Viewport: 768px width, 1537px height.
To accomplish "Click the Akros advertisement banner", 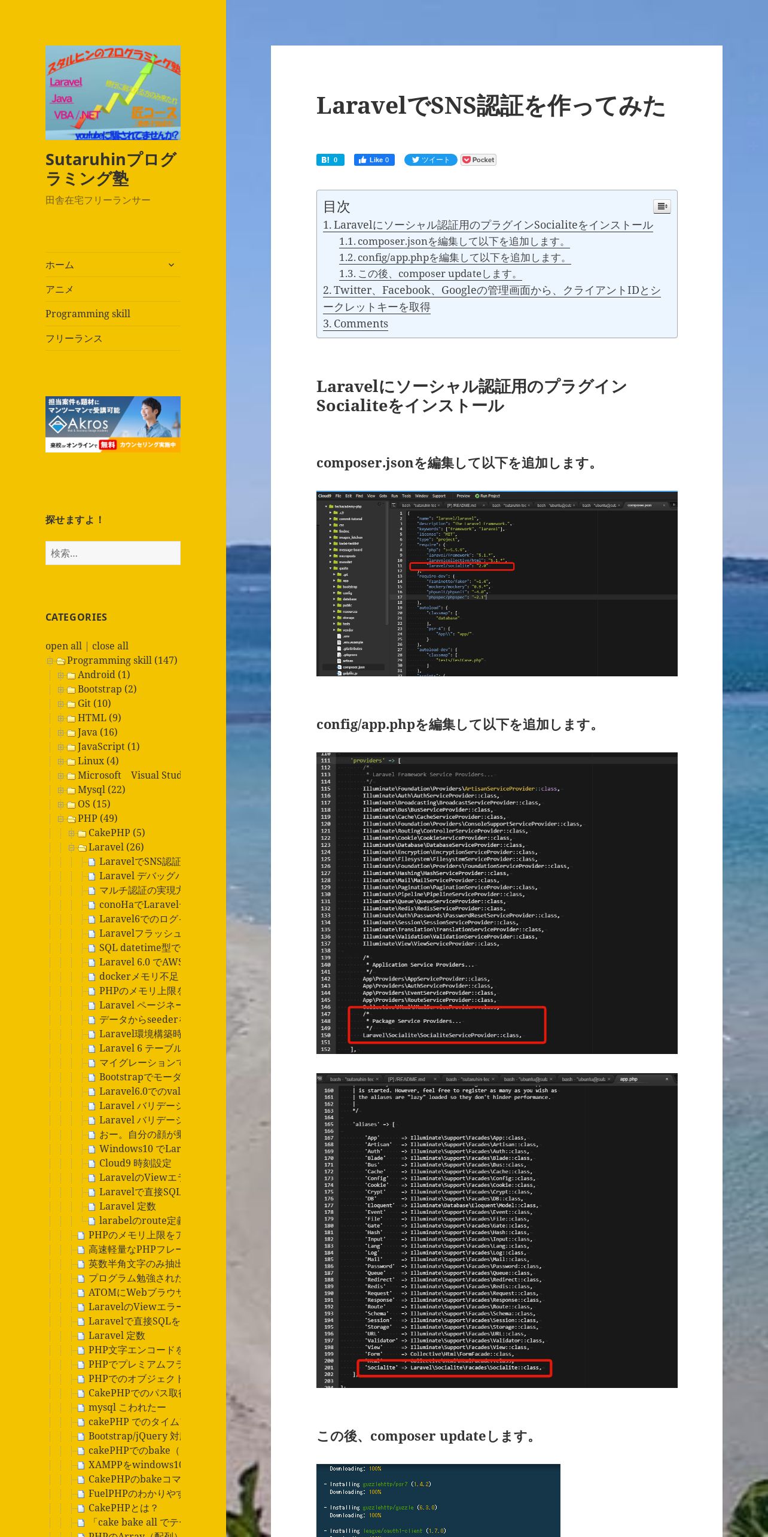I will [113, 424].
